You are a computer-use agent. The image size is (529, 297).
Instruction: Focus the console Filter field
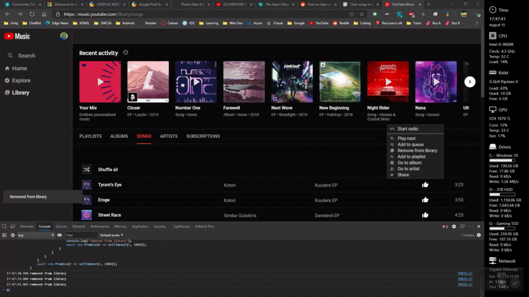tap(81, 235)
